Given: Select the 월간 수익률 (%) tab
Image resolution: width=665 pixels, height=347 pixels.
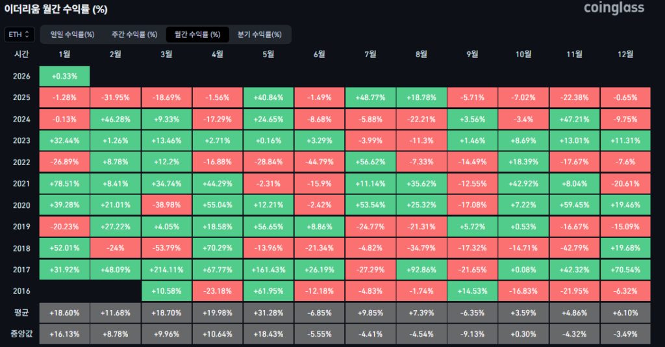Looking at the screenshot, I should pos(197,34).
